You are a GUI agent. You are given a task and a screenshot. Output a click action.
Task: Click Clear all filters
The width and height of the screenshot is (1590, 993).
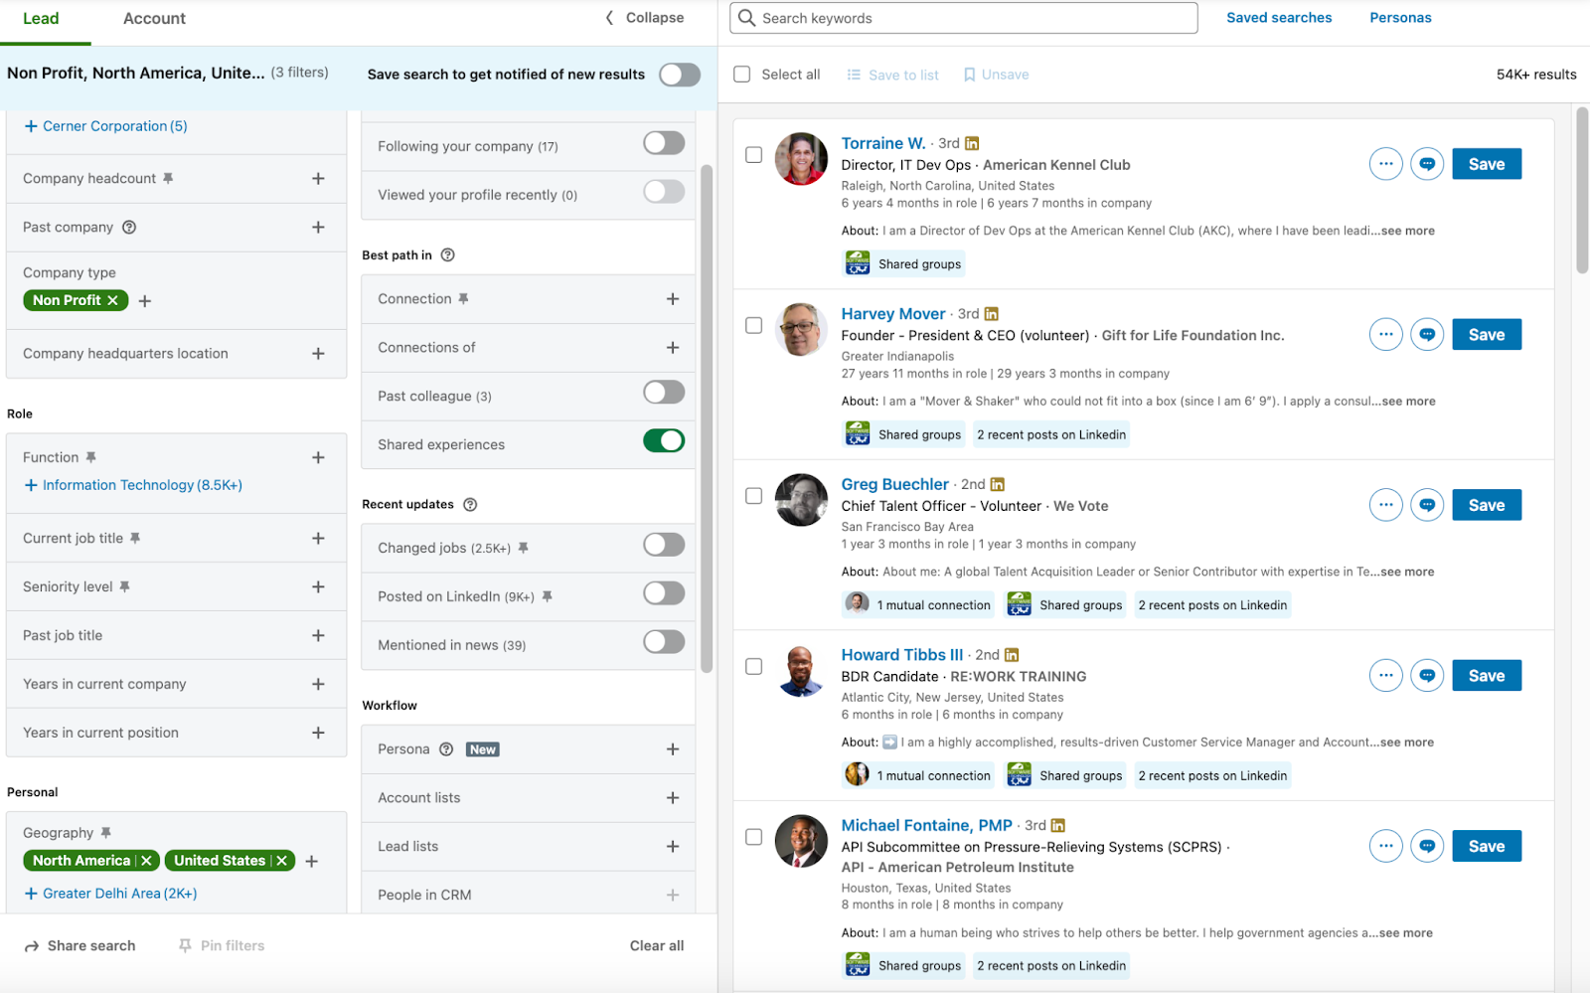click(x=657, y=946)
